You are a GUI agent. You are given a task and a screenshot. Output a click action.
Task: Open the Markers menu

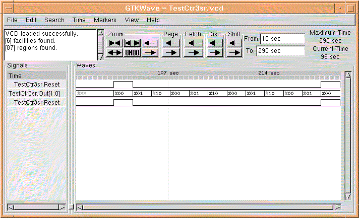[x=105, y=20]
